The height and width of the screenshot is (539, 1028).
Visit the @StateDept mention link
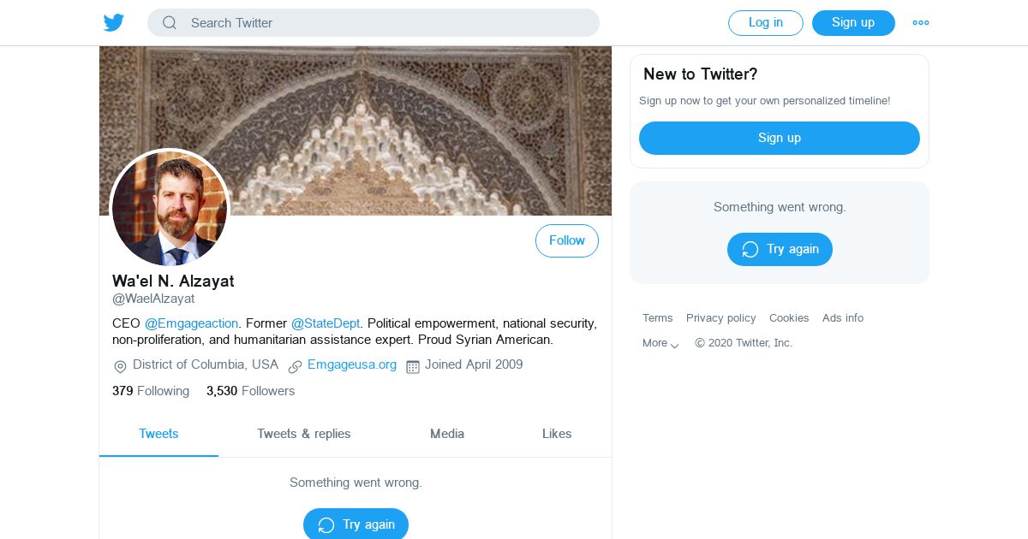[326, 323]
